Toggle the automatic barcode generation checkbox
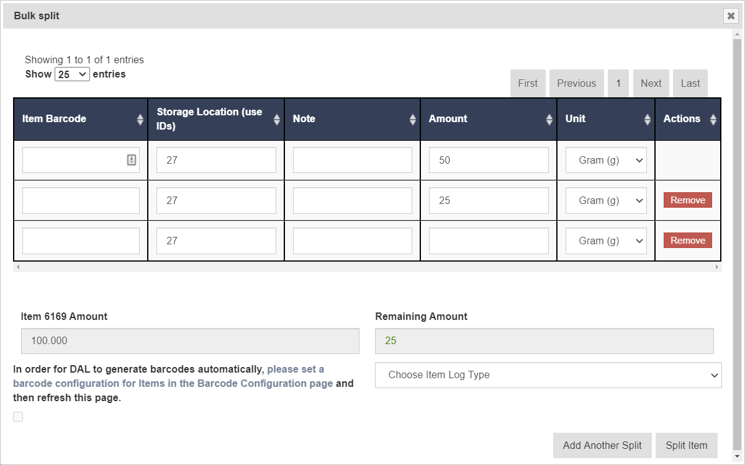The height and width of the screenshot is (465, 745). coord(18,417)
